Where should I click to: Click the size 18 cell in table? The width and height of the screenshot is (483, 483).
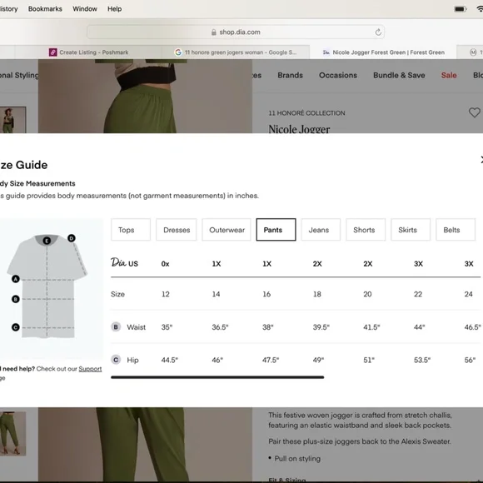tap(317, 294)
